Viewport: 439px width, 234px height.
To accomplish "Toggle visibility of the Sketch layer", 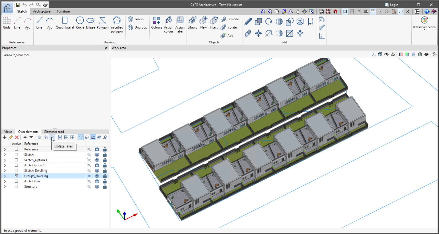I will (x=89, y=154).
